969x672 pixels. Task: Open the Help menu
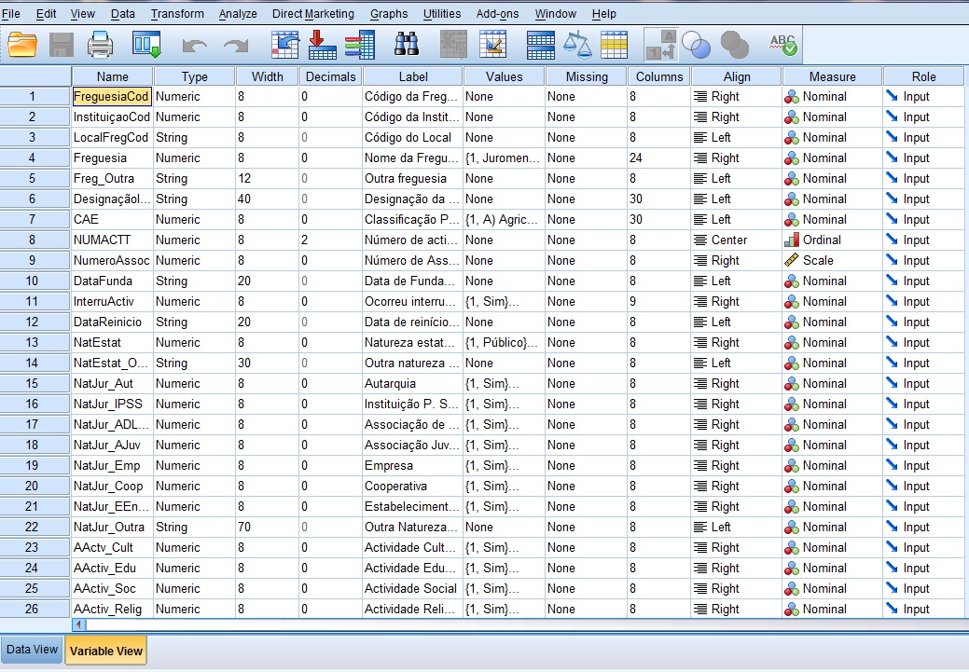click(x=603, y=14)
